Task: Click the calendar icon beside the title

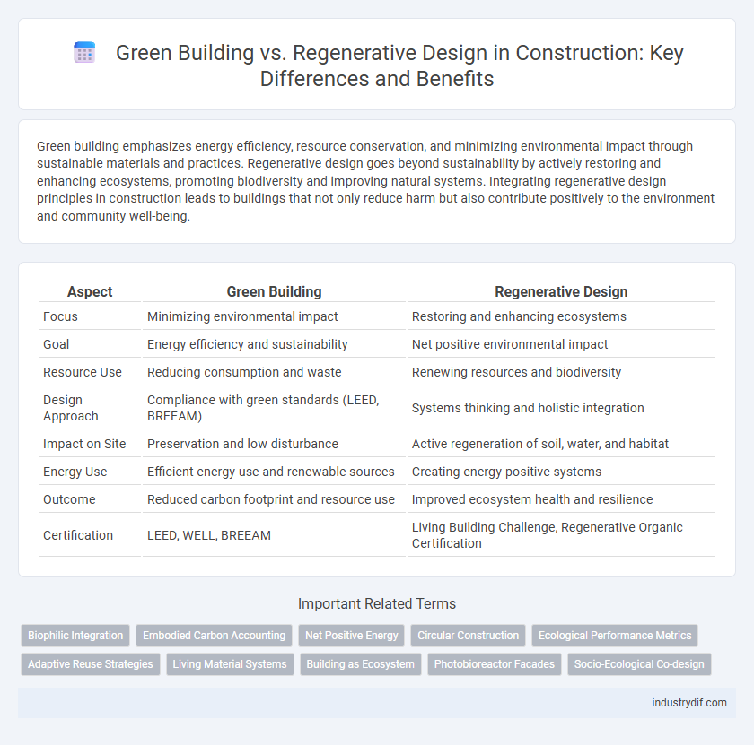Action: (83, 52)
